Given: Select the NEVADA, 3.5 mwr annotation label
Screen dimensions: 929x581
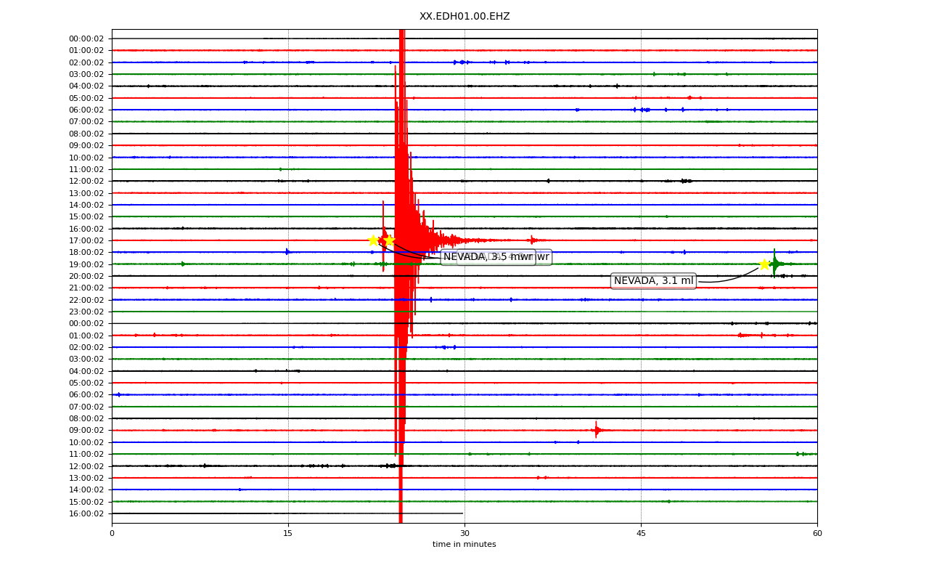Looking at the screenshot, I should [488, 257].
